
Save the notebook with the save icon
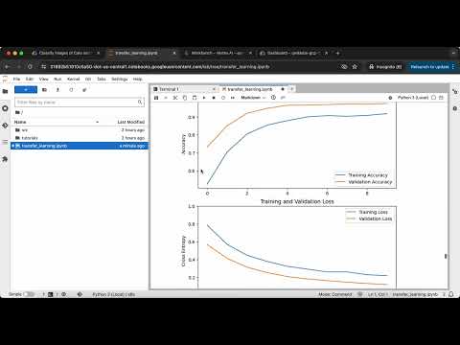(156, 98)
